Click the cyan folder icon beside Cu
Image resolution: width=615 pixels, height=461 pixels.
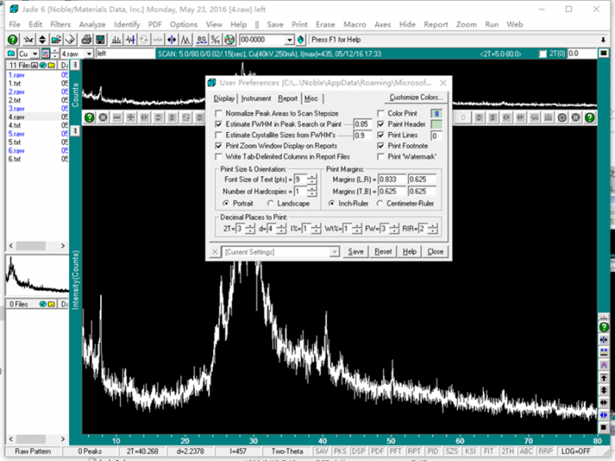[x=11, y=54]
